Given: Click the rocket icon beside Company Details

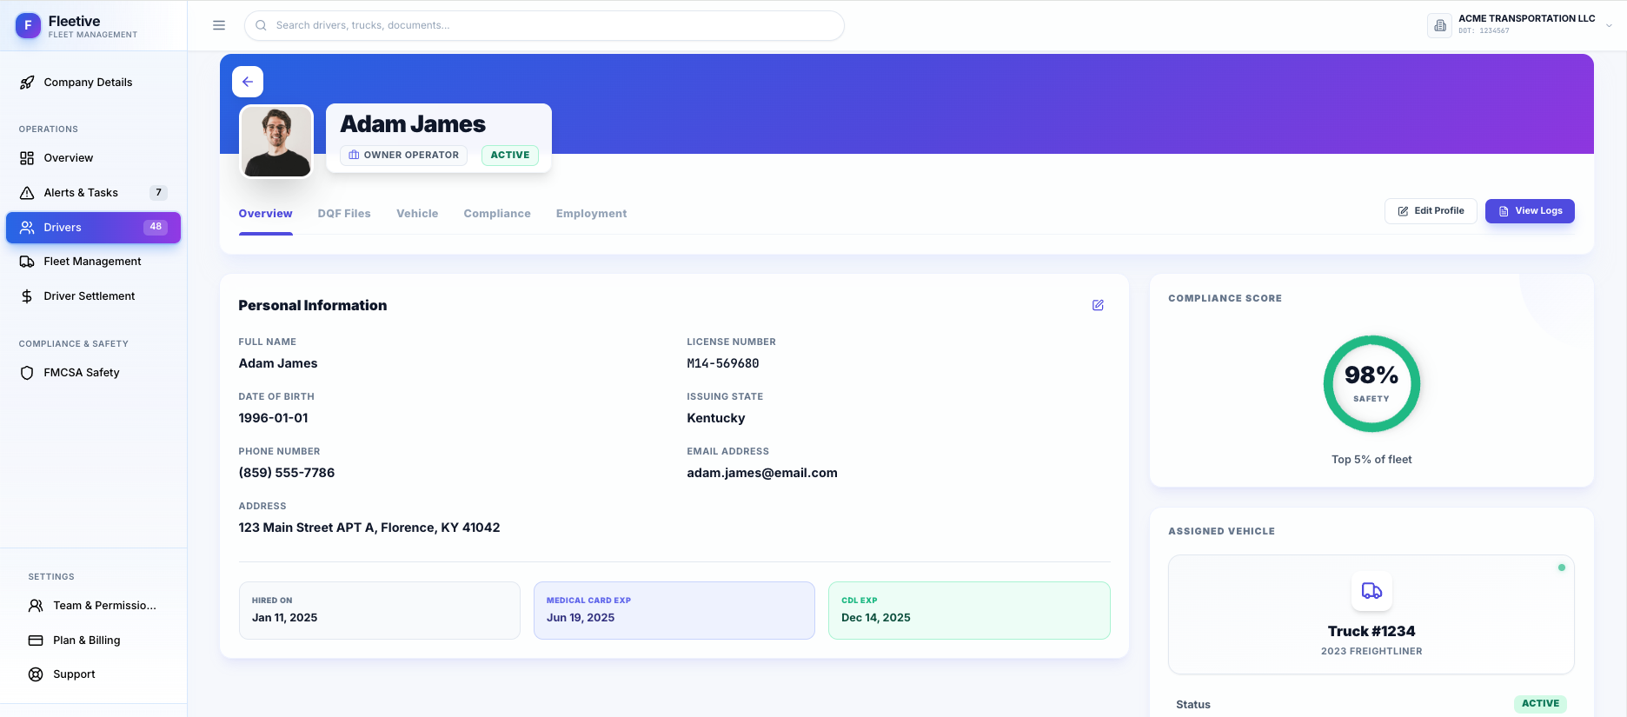Looking at the screenshot, I should coord(27,83).
